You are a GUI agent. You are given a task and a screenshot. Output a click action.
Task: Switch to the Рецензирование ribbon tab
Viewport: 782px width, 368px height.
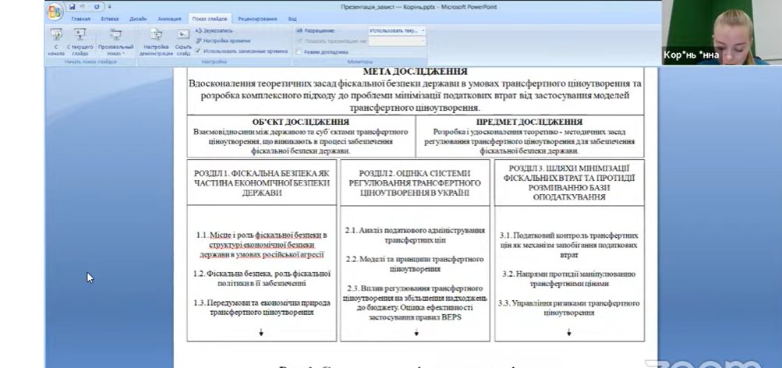point(257,19)
